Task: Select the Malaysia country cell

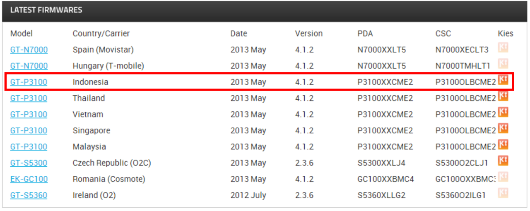Action: [89, 146]
